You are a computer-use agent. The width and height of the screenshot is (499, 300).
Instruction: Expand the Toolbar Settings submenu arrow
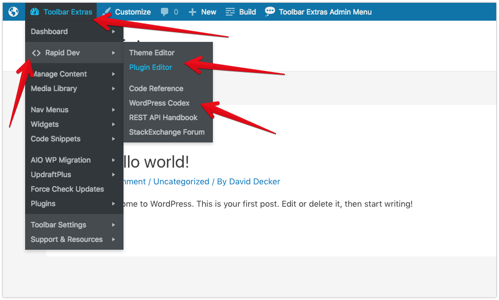(x=113, y=225)
